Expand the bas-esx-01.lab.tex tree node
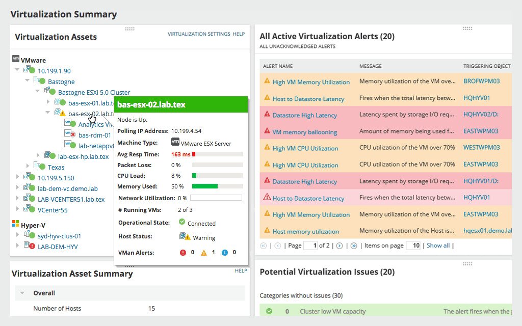 coord(48,102)
